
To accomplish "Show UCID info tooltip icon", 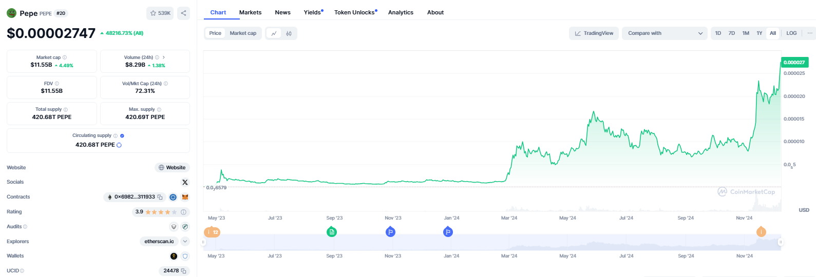I will coord(22,271).
